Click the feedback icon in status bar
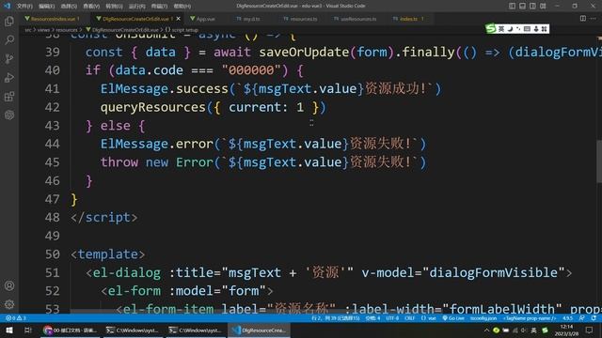602x338 pixels. [x=582, y=318]
